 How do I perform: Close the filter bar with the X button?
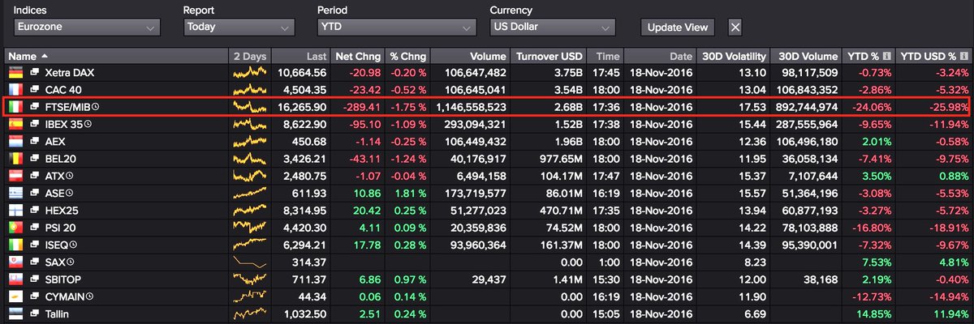coord(735,27)
